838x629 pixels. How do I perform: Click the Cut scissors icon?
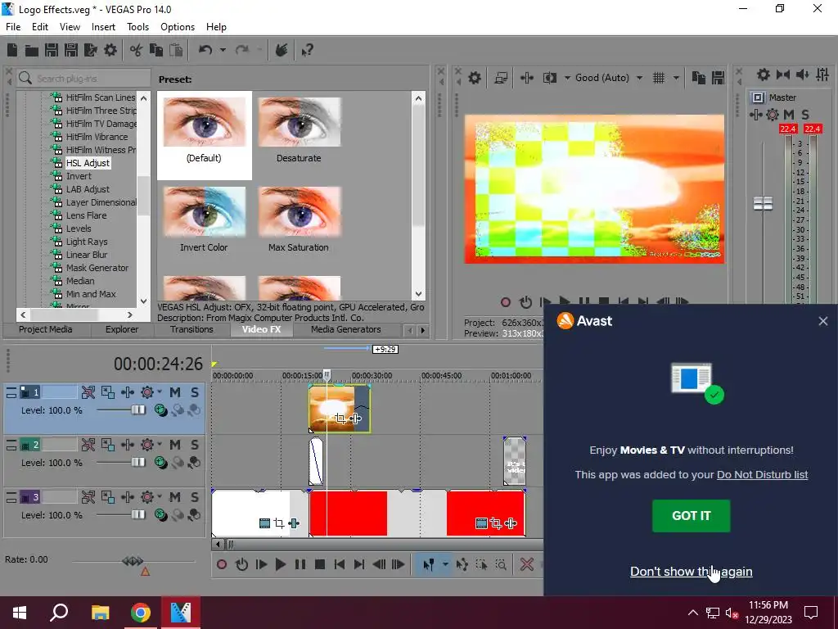click(x=137, y=50)
